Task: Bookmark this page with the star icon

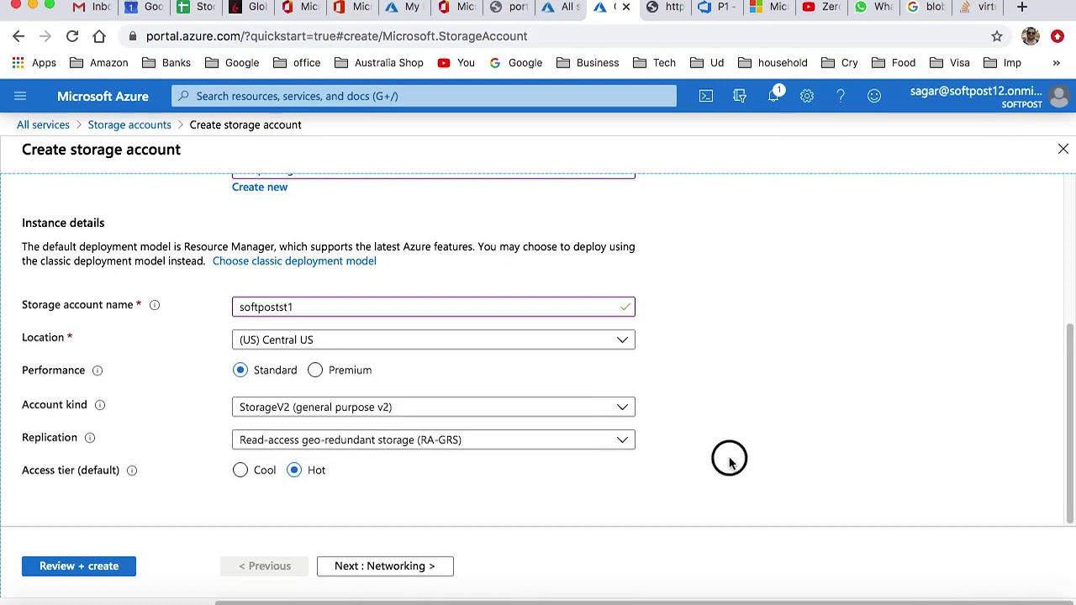Action: pyautogui.click(x=997, y=36)
